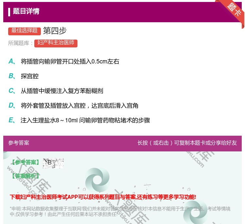Select option A 将插管向输卵管开口处插入0.5cm左右
Image resolution: width=245 pixels, height=224 pixels.
[70, 61]
